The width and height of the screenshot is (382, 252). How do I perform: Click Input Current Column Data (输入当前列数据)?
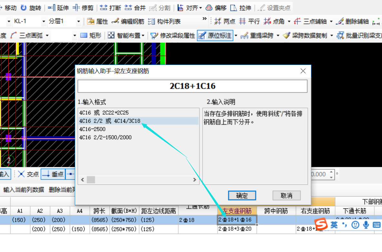tap(24, 190)
